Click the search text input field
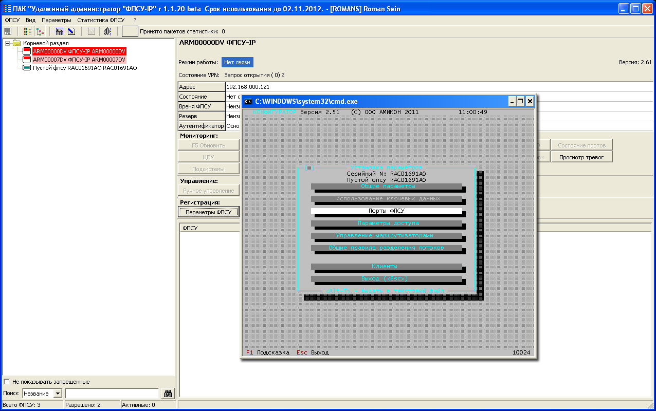 [112, 394]
